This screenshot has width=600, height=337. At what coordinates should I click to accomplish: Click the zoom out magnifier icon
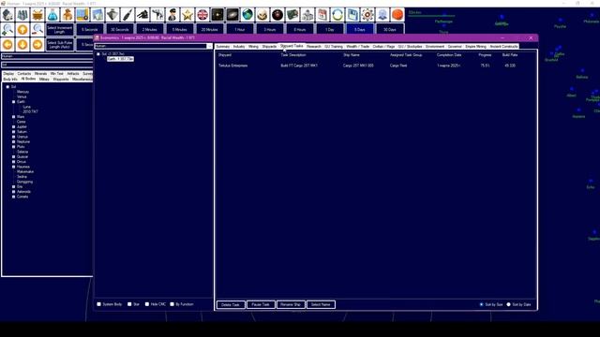click(x=37, y=29)
